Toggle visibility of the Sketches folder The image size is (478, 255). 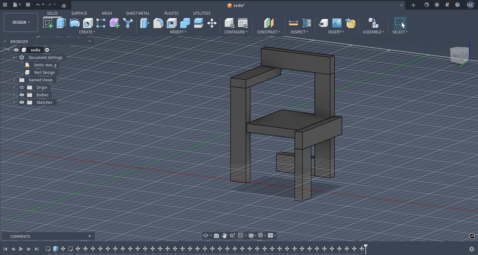pyautogui.click(x=22, y=102)
